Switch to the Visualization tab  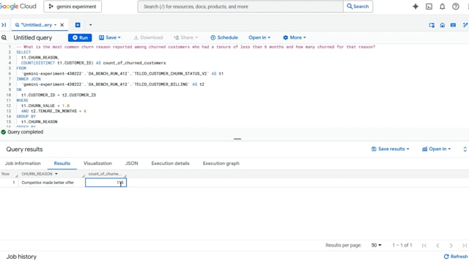97,163
